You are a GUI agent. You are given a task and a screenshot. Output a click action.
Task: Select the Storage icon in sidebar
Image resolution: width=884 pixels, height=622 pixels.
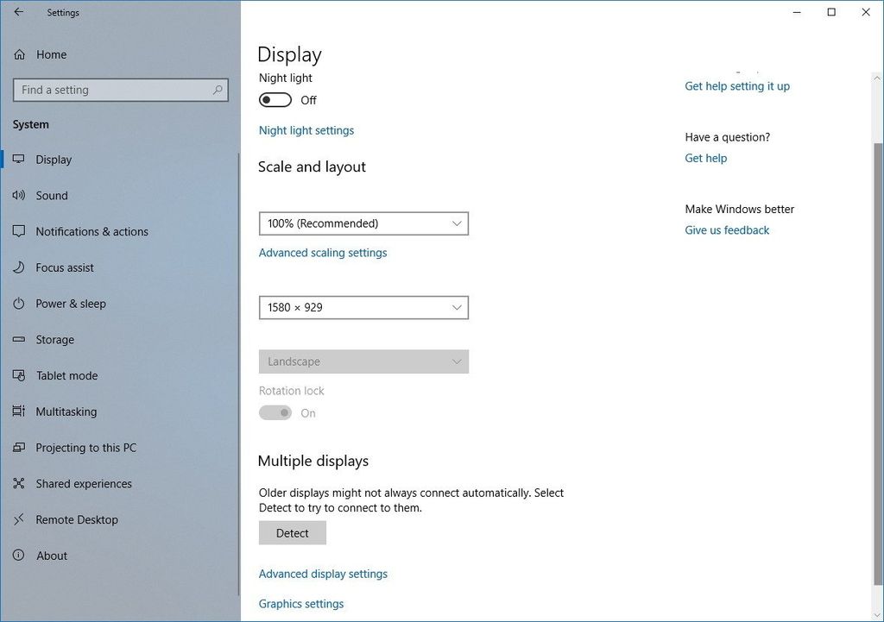point(19,339)
